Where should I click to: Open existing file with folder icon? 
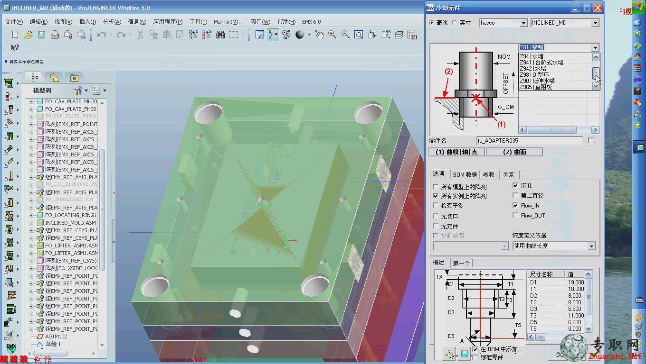28,35
